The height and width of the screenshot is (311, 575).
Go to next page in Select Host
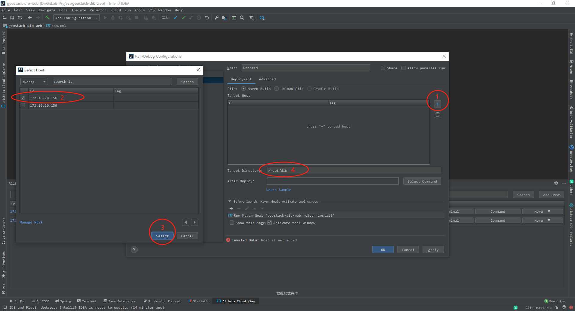[195, 222]
